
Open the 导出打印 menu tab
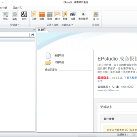coord(18,8)
